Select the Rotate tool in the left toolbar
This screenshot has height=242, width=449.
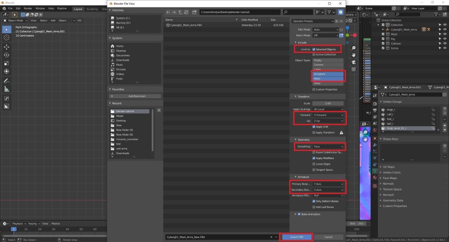pos(7,55)
